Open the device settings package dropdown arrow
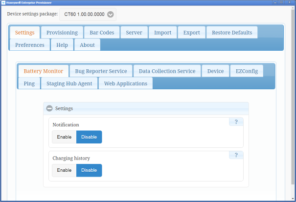The width and height of the screenshot is (296, 202). pyautogui.click(x=111, y=14)
